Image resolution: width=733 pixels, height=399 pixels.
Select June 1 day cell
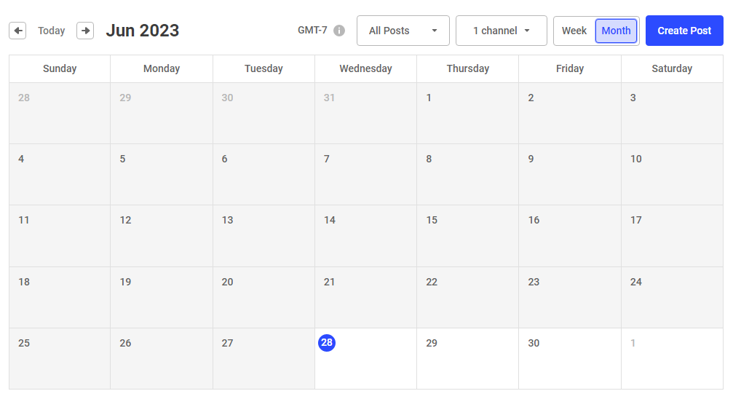[x=467, y=113]
